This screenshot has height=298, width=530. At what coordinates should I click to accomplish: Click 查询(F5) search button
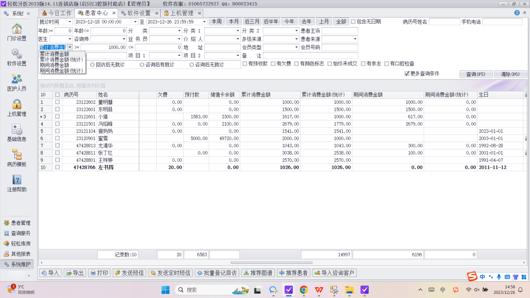click(x=476, y=74)
